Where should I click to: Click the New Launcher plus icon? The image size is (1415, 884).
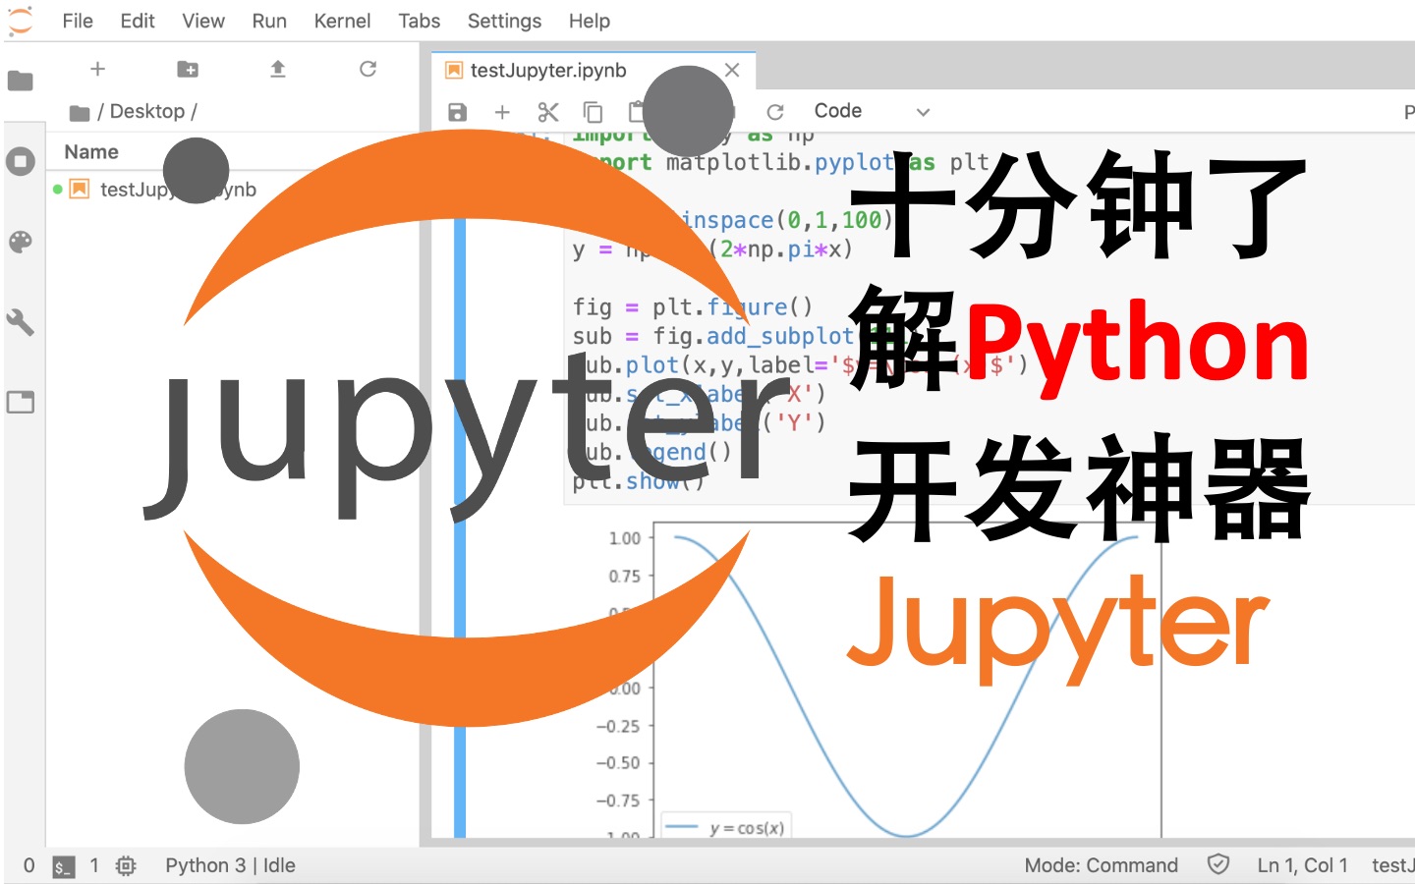click(x=97, y=69)
